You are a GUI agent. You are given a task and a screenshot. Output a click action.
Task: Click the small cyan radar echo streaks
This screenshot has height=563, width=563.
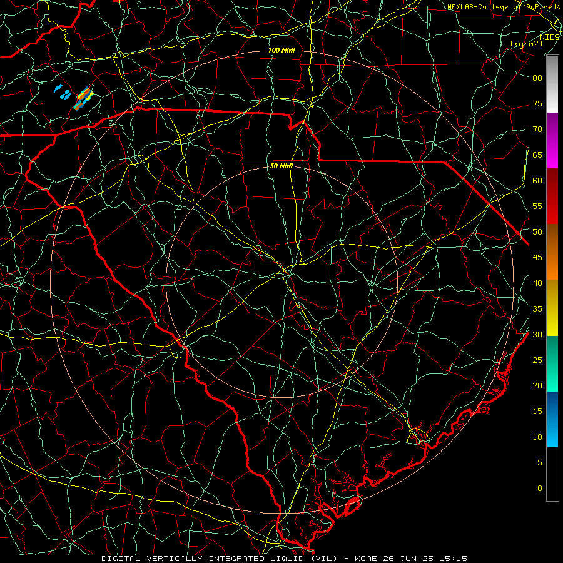point(63,92)
